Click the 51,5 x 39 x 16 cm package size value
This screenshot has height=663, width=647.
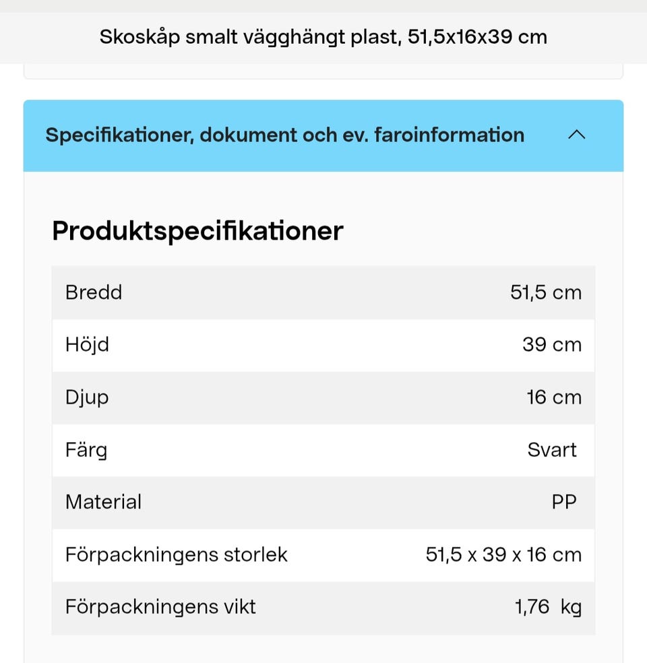click(x=504, y=555)
